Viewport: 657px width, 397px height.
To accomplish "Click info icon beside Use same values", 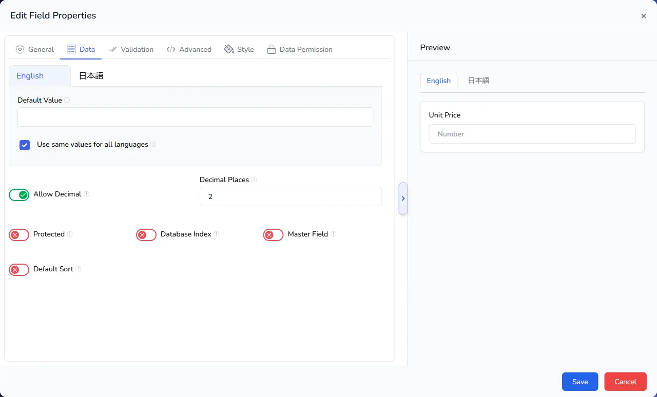I will point(153,144).
